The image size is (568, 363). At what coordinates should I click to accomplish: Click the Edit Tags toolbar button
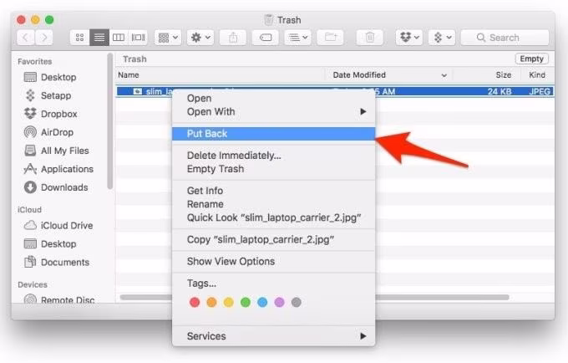click(x=266, y=38)
